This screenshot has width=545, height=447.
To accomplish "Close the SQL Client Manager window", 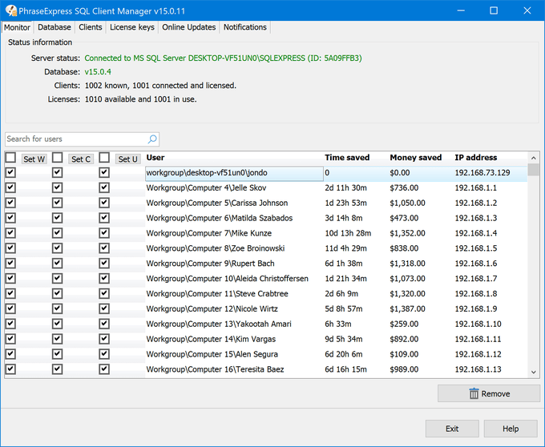I will point(527,10).
